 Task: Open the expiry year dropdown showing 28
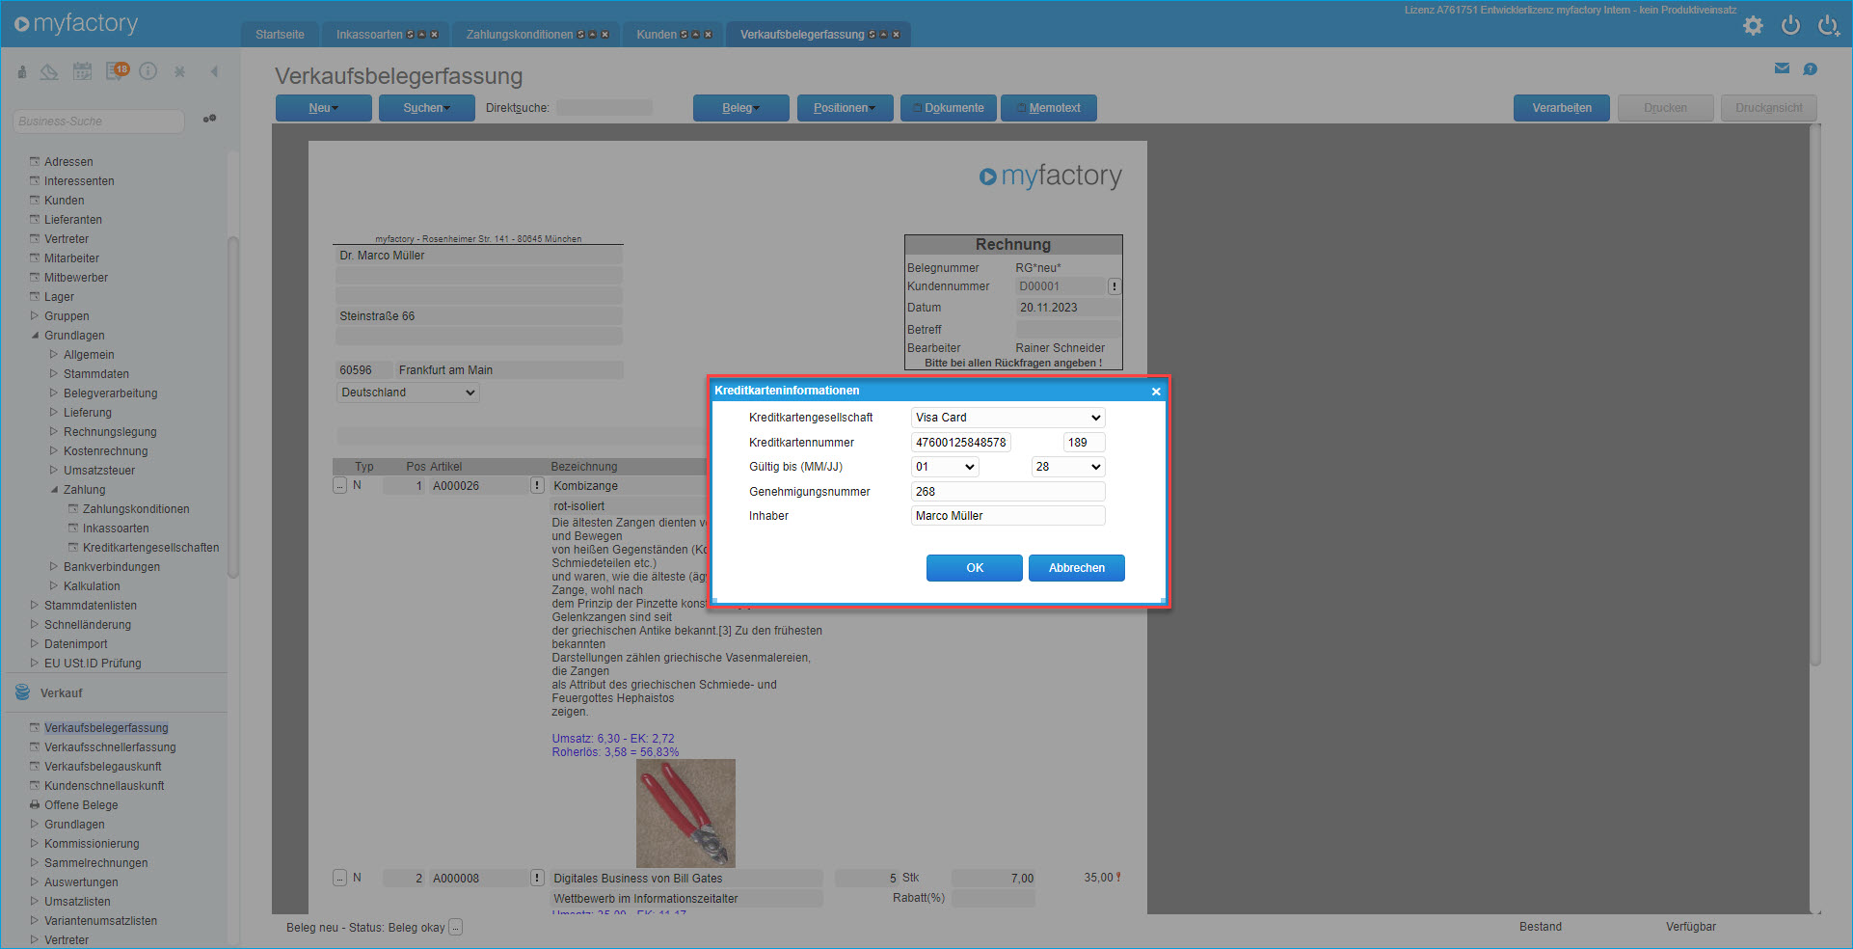[x=1067, y=467]
